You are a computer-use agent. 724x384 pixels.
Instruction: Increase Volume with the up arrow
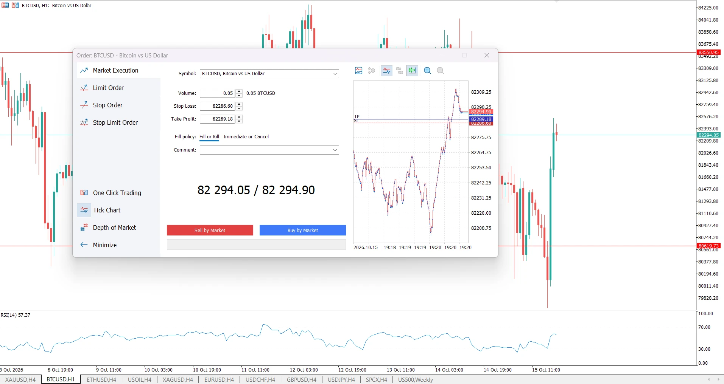[x=239, y=91]
